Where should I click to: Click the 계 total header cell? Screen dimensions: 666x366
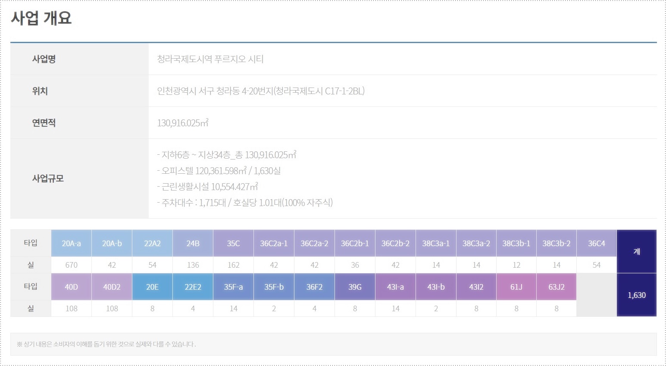coord(637,251)
